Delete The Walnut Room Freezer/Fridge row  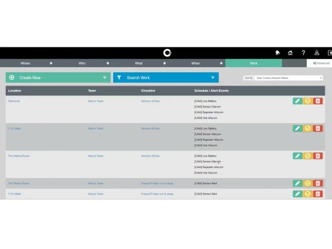pyautogui.click(x=318, y=183)
